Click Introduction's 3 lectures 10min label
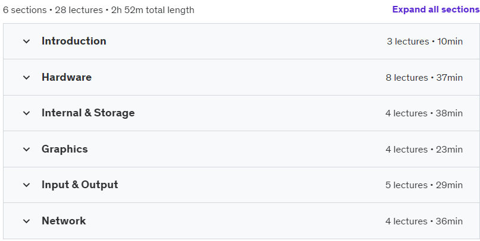 tap(425, 41)
